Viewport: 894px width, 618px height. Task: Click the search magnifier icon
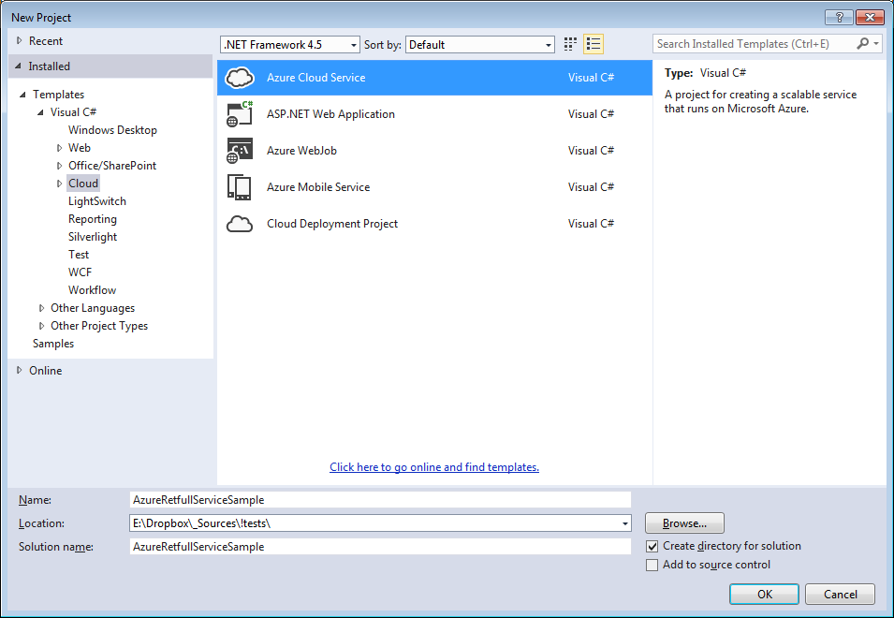click(x=863, y=44)
